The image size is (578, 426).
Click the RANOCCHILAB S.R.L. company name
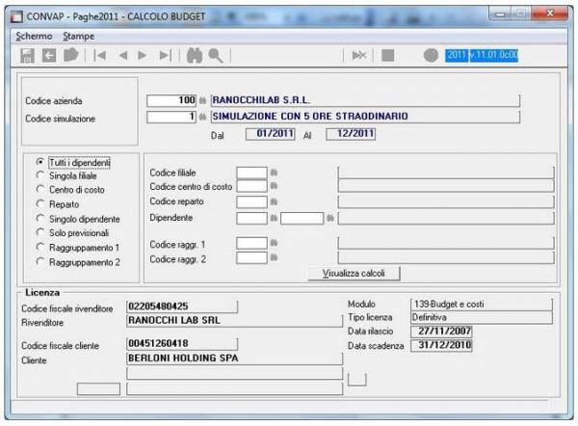[365, 100]
